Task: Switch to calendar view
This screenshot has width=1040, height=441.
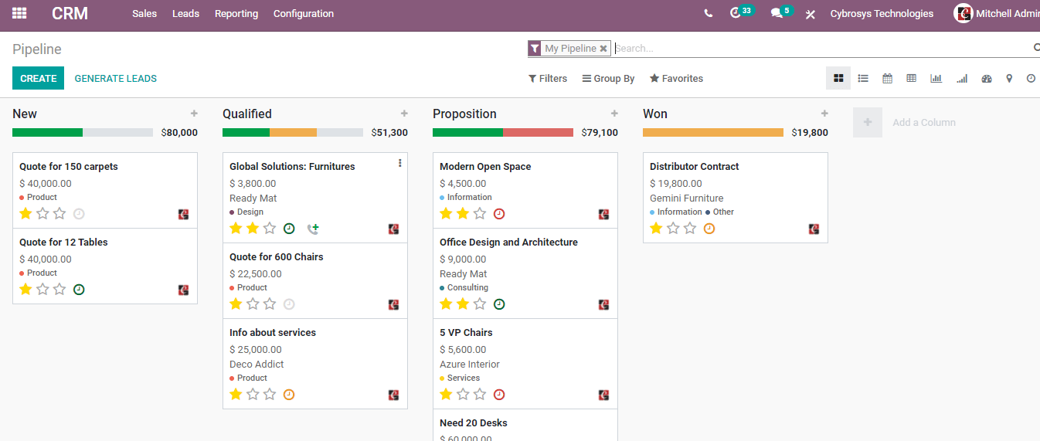Action: click(x=887, y=78)
